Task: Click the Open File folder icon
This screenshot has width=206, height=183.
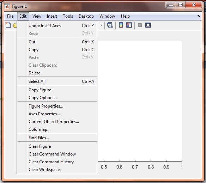Action: pos(15,25)
